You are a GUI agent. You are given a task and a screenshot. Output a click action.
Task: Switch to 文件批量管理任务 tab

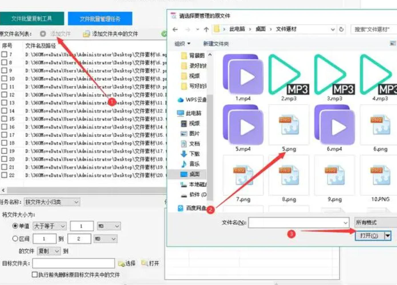pos(100,19)
